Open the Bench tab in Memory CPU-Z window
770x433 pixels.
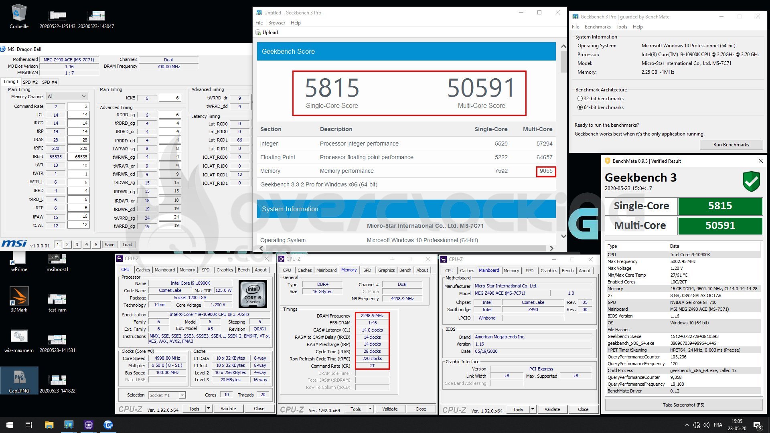pos(405,270)
